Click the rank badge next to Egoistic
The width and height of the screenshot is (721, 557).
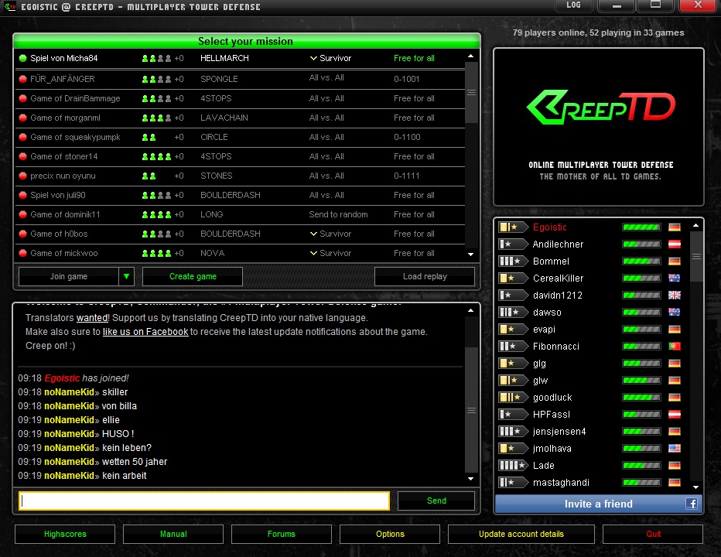click(x=513, y=227)
